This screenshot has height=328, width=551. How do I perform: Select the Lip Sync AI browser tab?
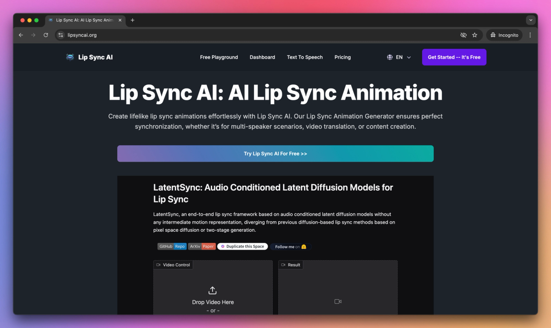pyautogui.click(x=85, y=20)
